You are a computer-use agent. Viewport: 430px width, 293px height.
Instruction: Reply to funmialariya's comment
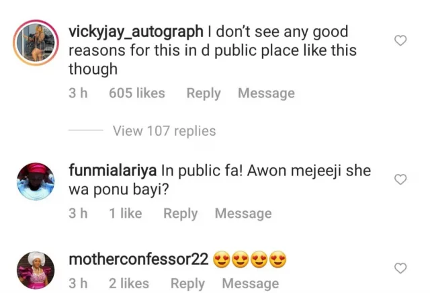click(x=181, y=214)
